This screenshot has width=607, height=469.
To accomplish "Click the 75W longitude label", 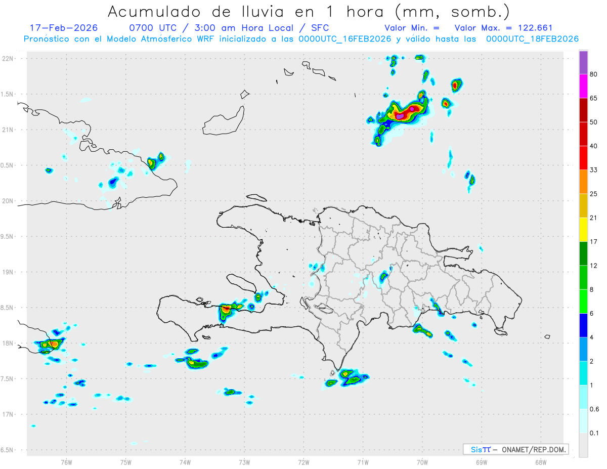I will click(126, 462).
